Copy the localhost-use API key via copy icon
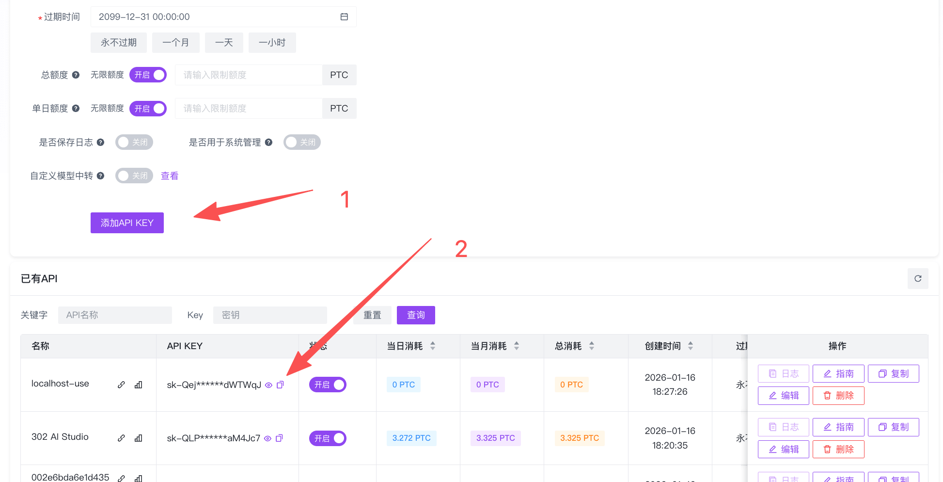The height and width of the screenshot is (482, 943). pos(280,385)
